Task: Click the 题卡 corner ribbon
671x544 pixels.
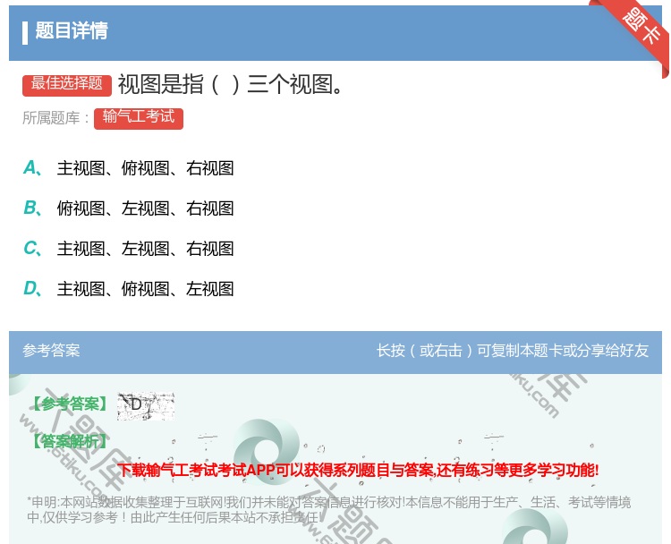Action: [x=640, y=28]
